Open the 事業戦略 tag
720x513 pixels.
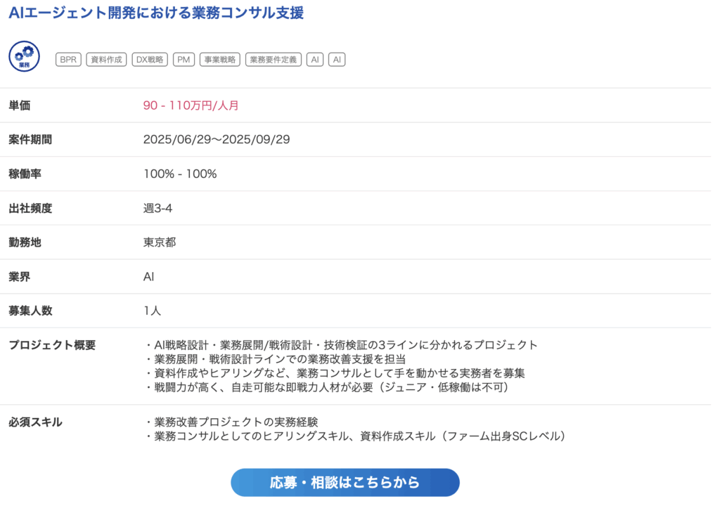click(220, 60)
